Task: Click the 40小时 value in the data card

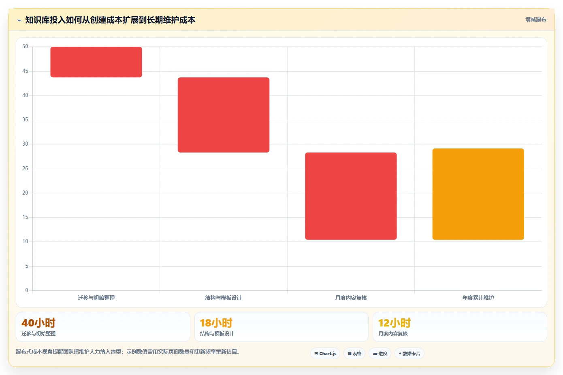Action: click(x=38, y=323)
